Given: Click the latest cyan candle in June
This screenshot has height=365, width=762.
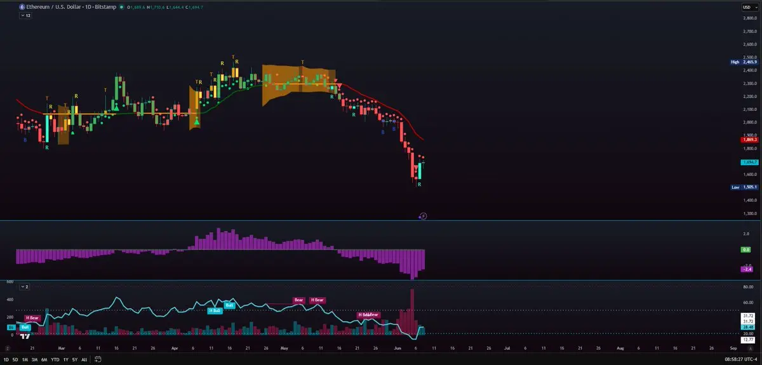Looking at the screenshot, I should (x=420, y=171).
